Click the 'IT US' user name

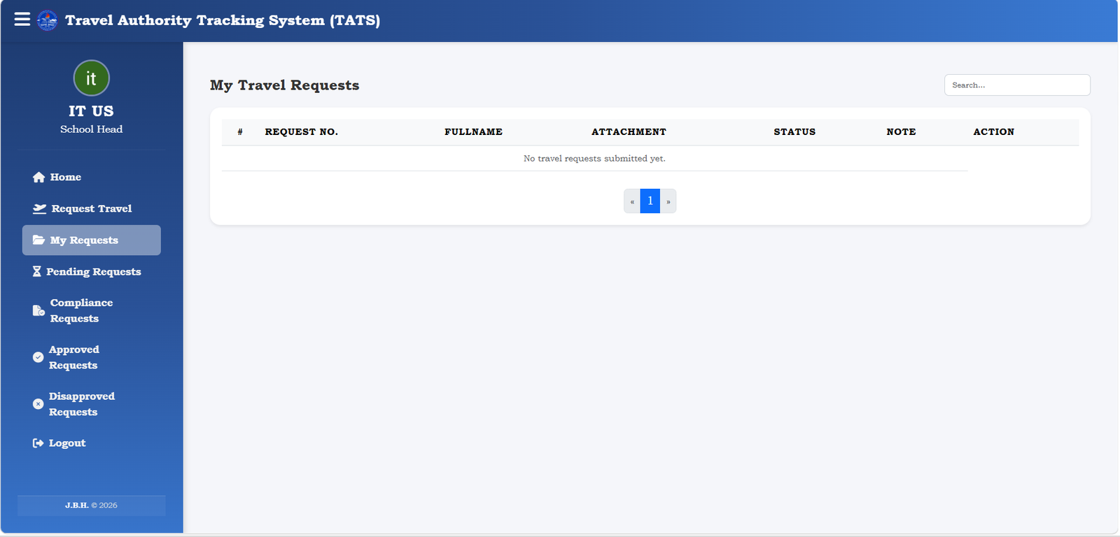(x=91, y=111)
